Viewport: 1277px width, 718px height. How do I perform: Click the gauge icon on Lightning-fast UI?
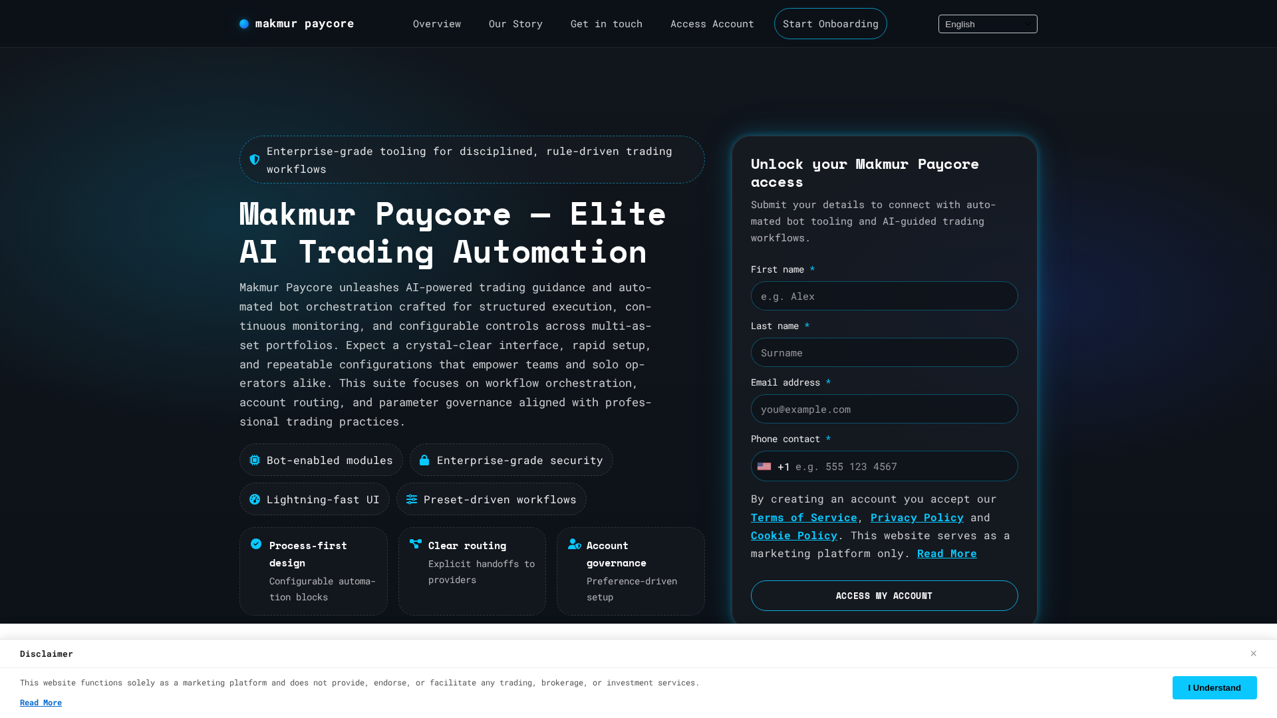click(255, 499)
